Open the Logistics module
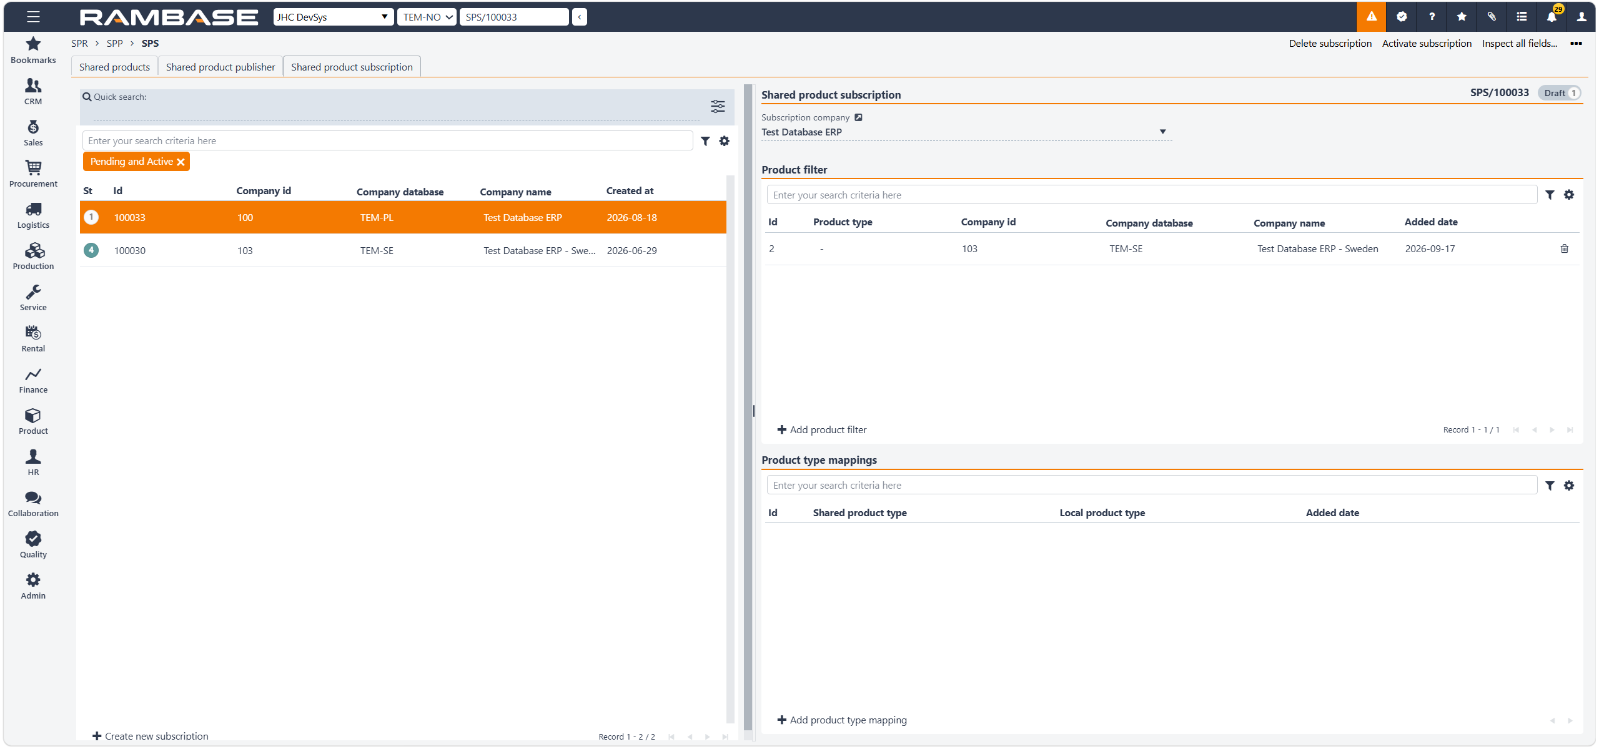1599x749 pixels. tap(33, 215)
